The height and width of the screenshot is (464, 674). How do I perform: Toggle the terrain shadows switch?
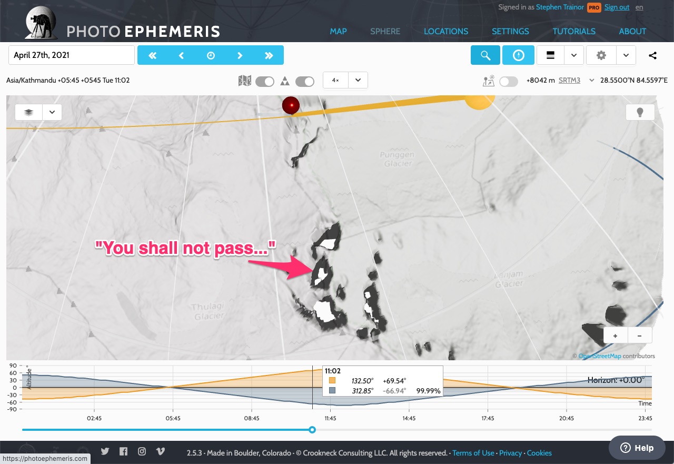305,81
